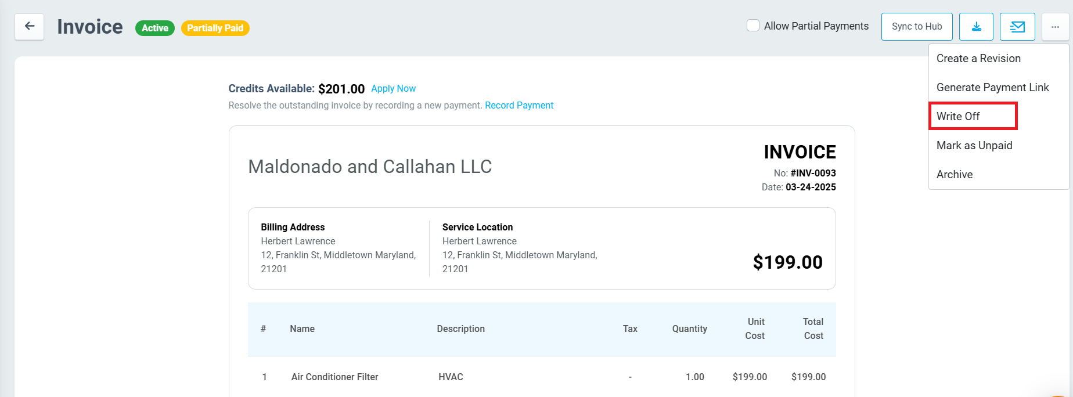The width and height of the screenshot is (1073, 397).
Task: Select Archive from the dropdown menu
Action: (x=955, y=175)
